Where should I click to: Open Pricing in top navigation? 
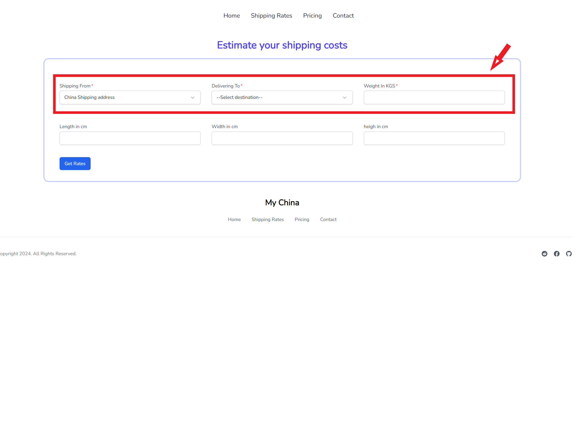(312, 16)
